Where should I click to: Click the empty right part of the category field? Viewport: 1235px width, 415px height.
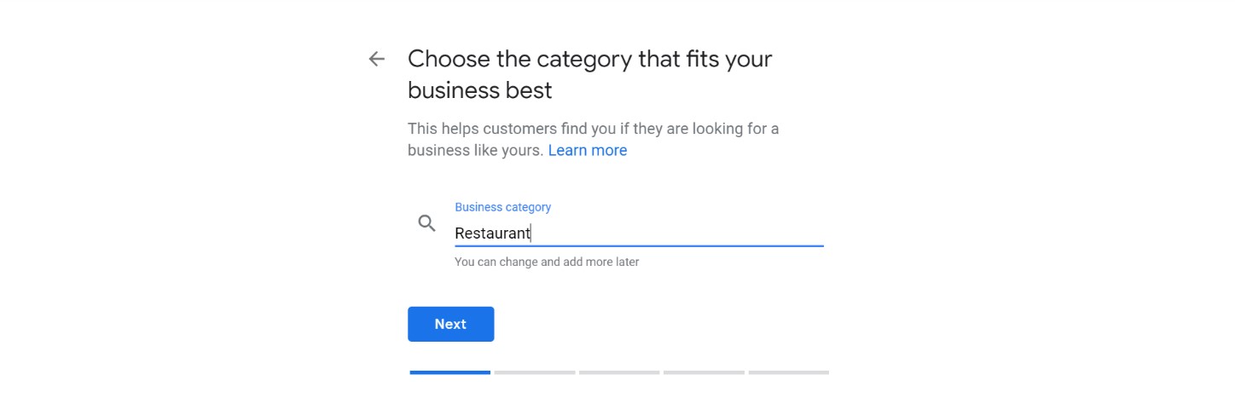(678, 233)
